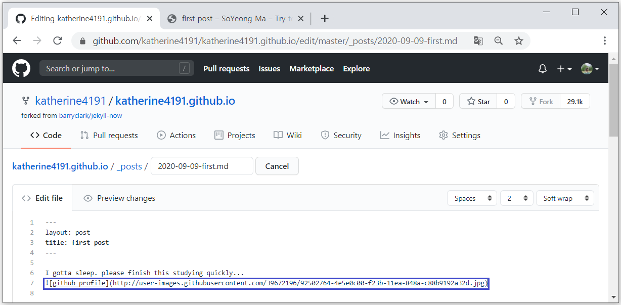Open the Insights tab

pos(401,135)
